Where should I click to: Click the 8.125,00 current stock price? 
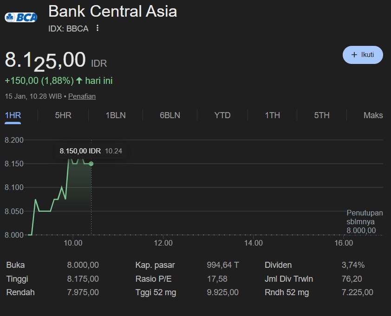click(x=46, y=61)
